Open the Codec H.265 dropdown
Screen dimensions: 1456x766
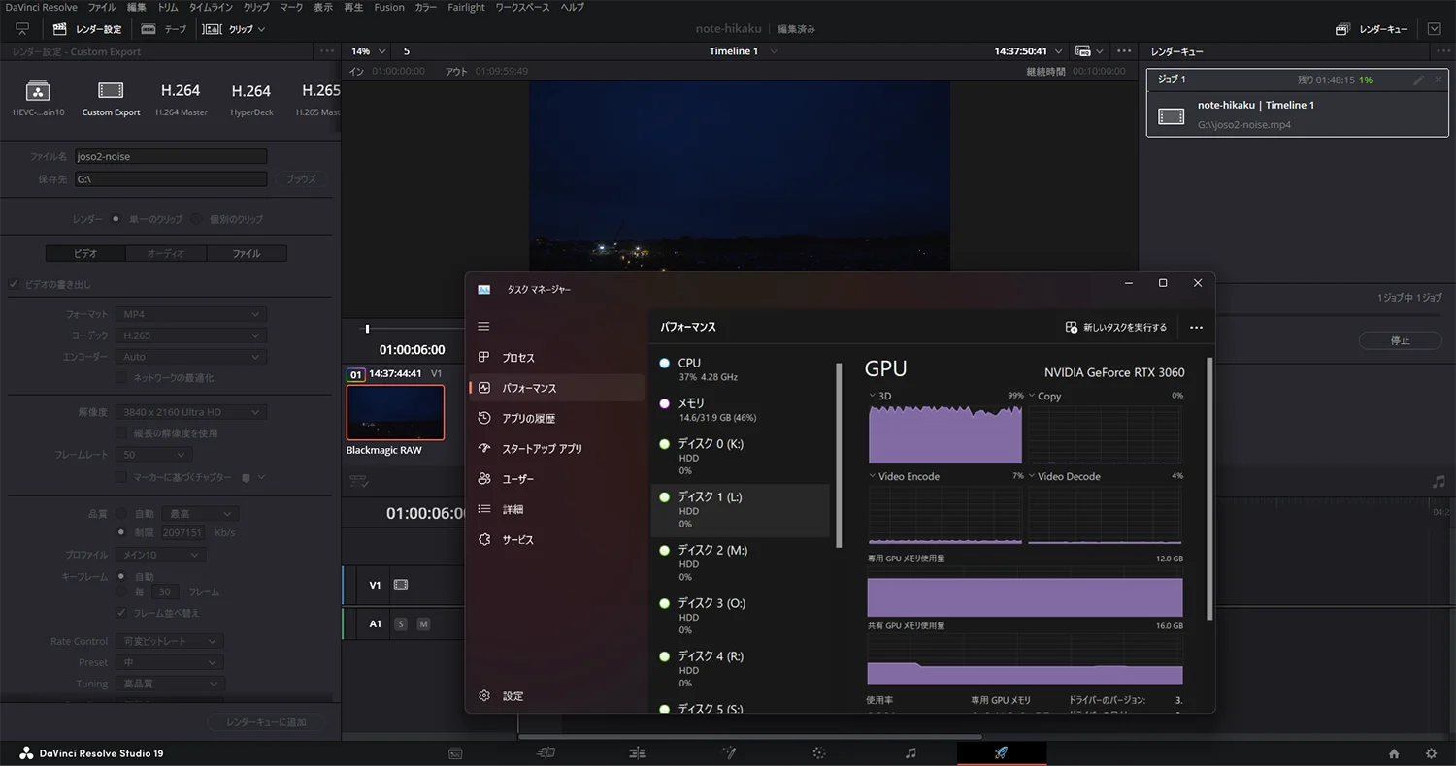(x=190, y=335)
